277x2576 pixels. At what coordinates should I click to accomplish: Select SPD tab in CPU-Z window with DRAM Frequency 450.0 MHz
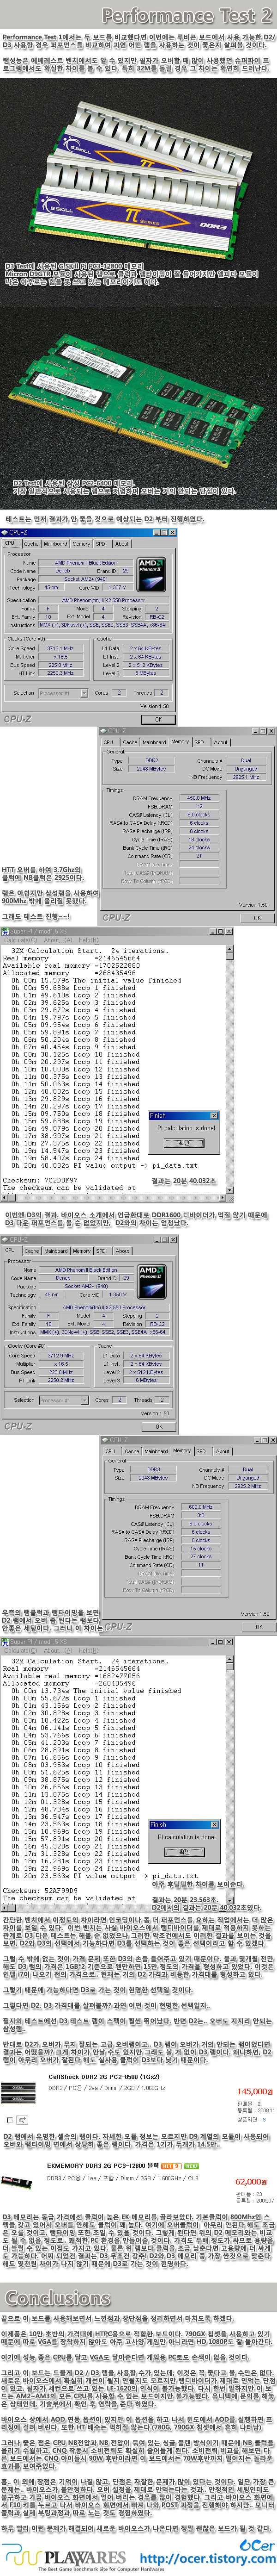(199, 742)
